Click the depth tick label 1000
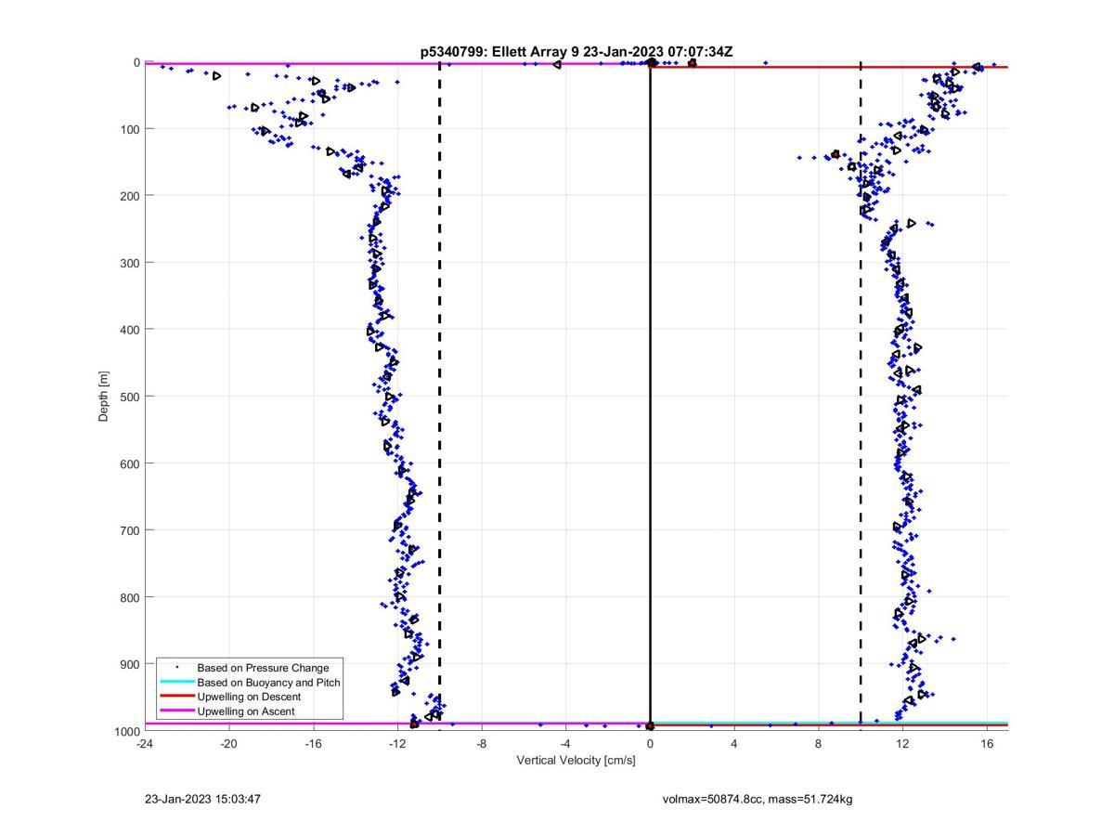The width and height of the screenshot is (1114, 822). point(127,731)
